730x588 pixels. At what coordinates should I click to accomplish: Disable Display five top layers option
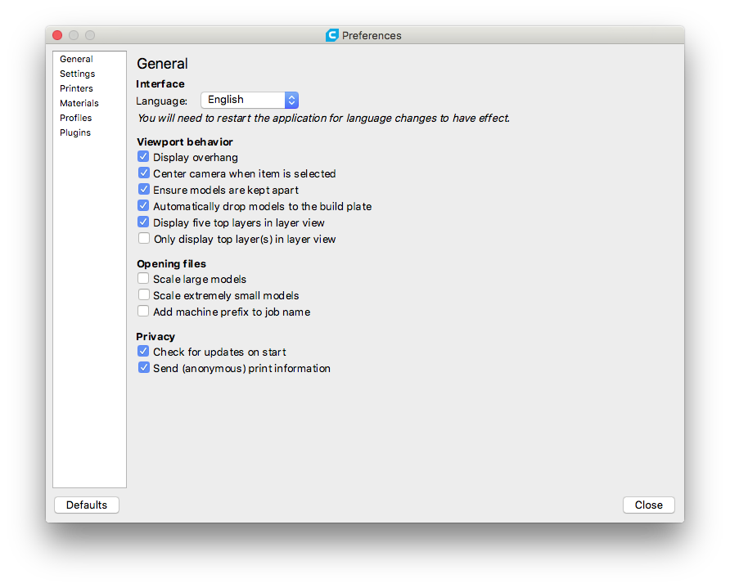click(144, 222)
